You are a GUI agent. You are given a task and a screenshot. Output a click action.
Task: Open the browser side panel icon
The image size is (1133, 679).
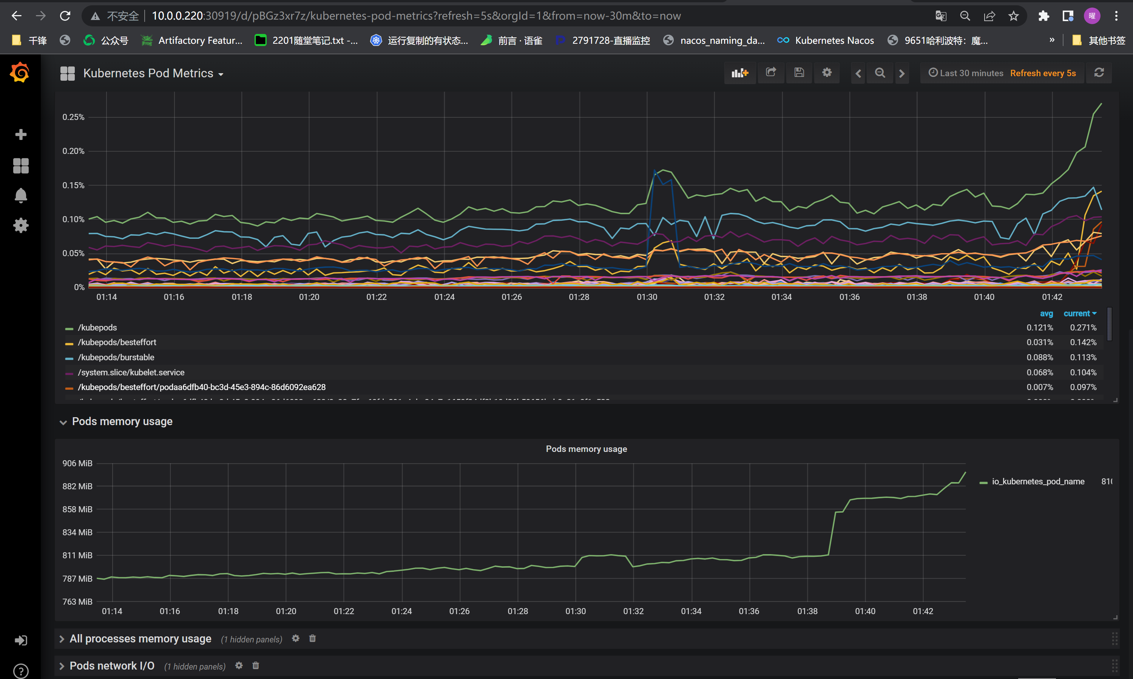(1068, 16)
